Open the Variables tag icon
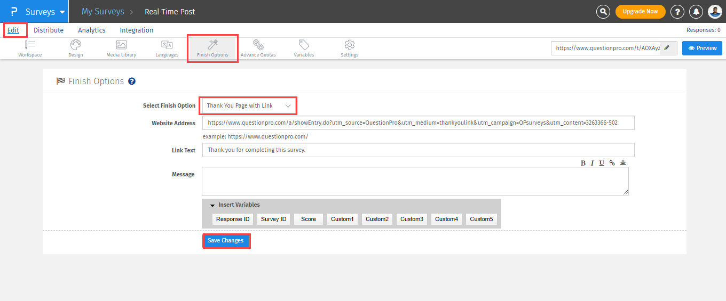Viewport: 726px width, 301px height. 304,45
